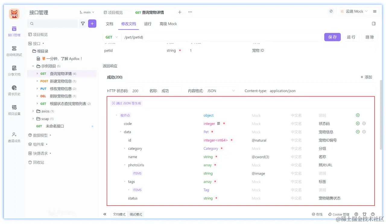Image resolution: width=386 pixels, height=224 pixels.
Task: Open 接口管理 sidebar section
Action: coord(14,31)
